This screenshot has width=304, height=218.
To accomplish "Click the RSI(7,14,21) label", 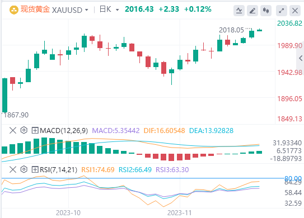I will click(x=59, y=170).
